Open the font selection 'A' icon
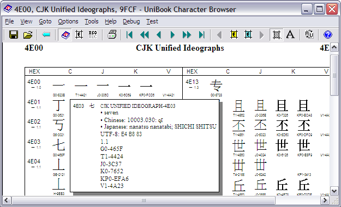 click(x=290, y=35)
